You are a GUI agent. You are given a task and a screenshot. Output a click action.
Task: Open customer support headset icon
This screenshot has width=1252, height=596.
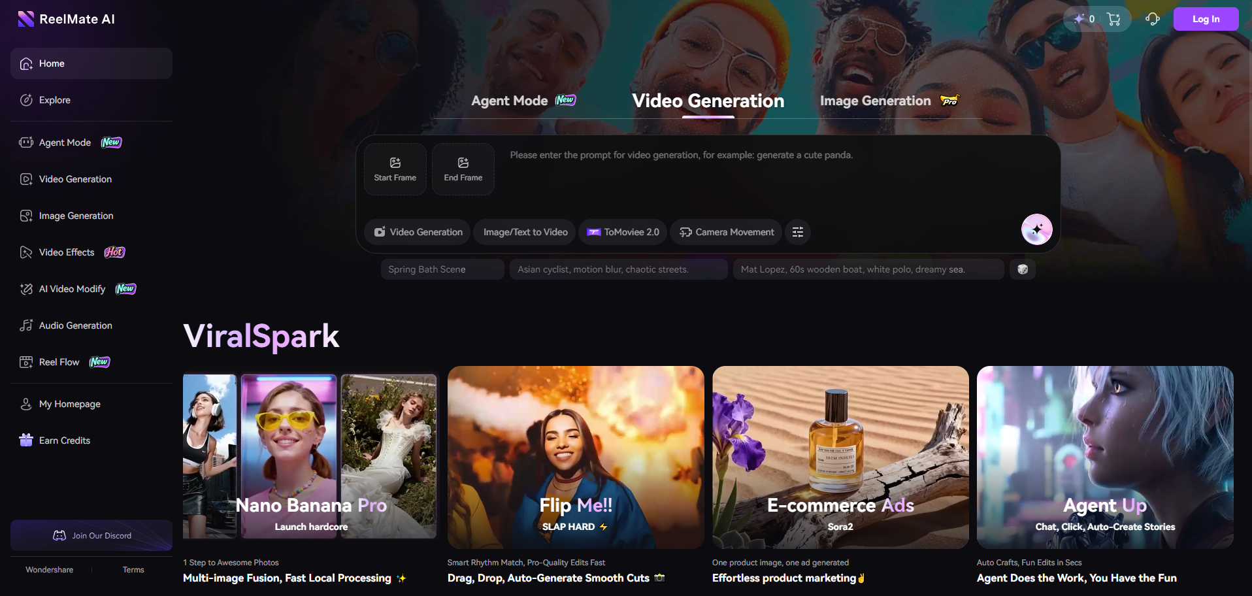(x=1153, y=19)
